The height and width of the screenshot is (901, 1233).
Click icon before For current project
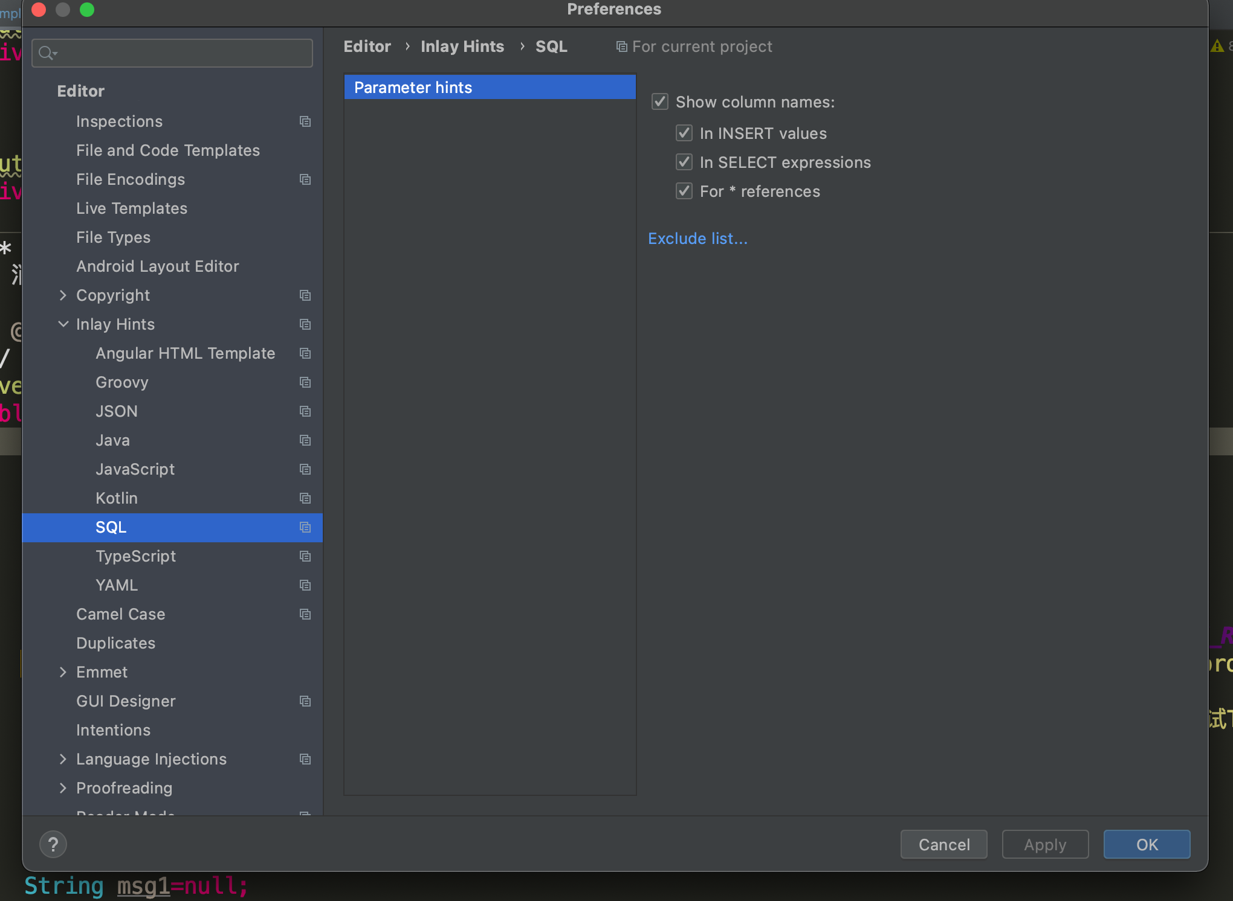coord(621,46)
